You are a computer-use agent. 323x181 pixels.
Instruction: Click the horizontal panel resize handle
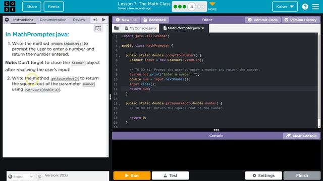[x=111, y=97]
